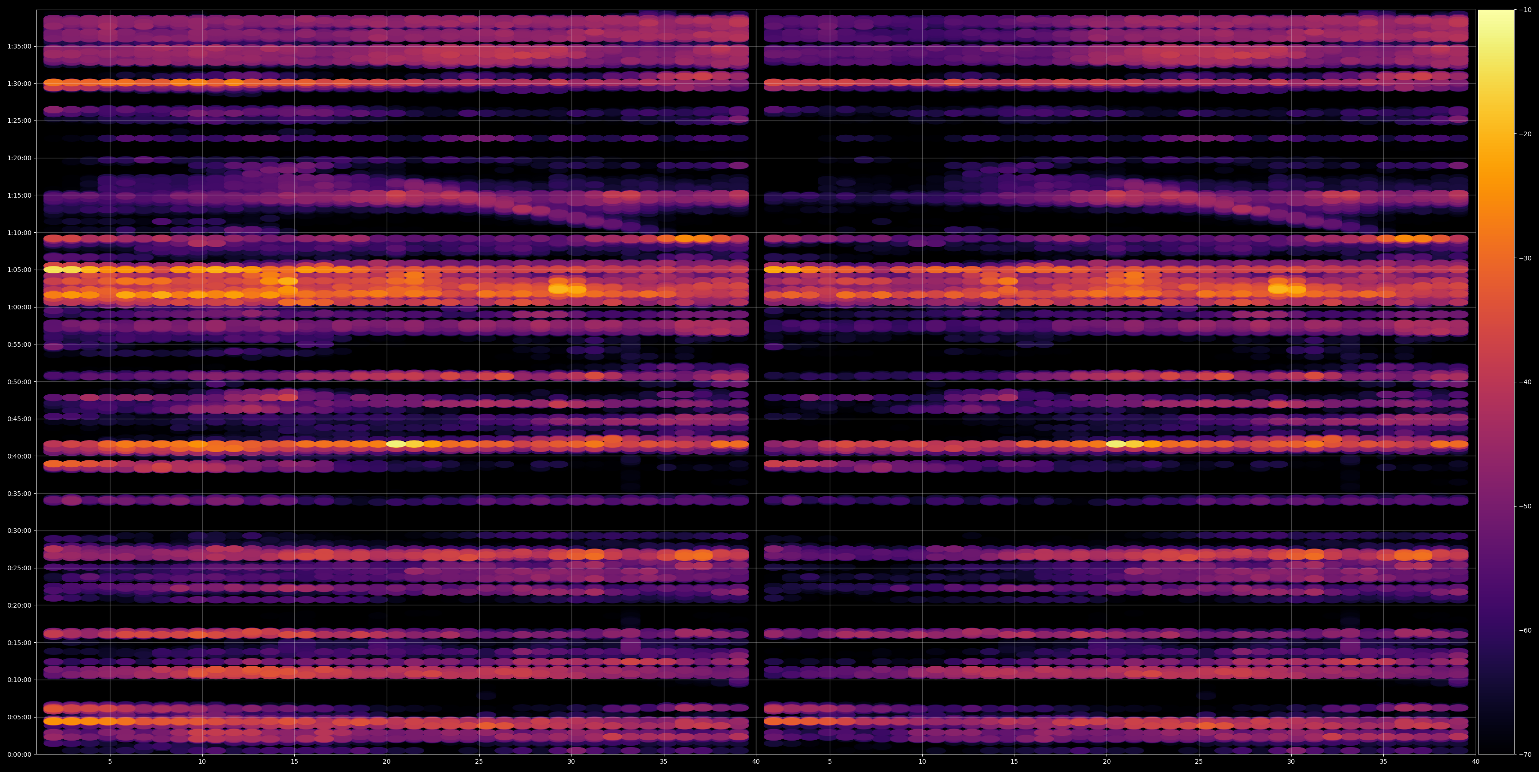This screenshot has width=1539, height=772.
Task: Select the 0:50:00 y-axis tick label
Action: click(20, 381)
